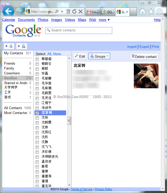Select All contacts link
Screen dimensions: 167x193
pos(49,54)
